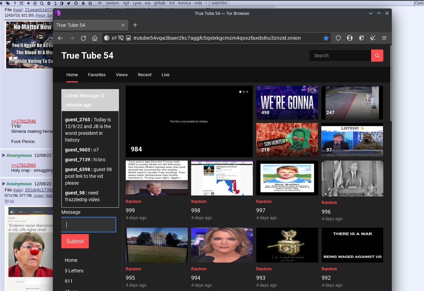Click the magnifier icon in the imageboard top bar
Viewport: 424px width, 291px height.
point(42,3)
